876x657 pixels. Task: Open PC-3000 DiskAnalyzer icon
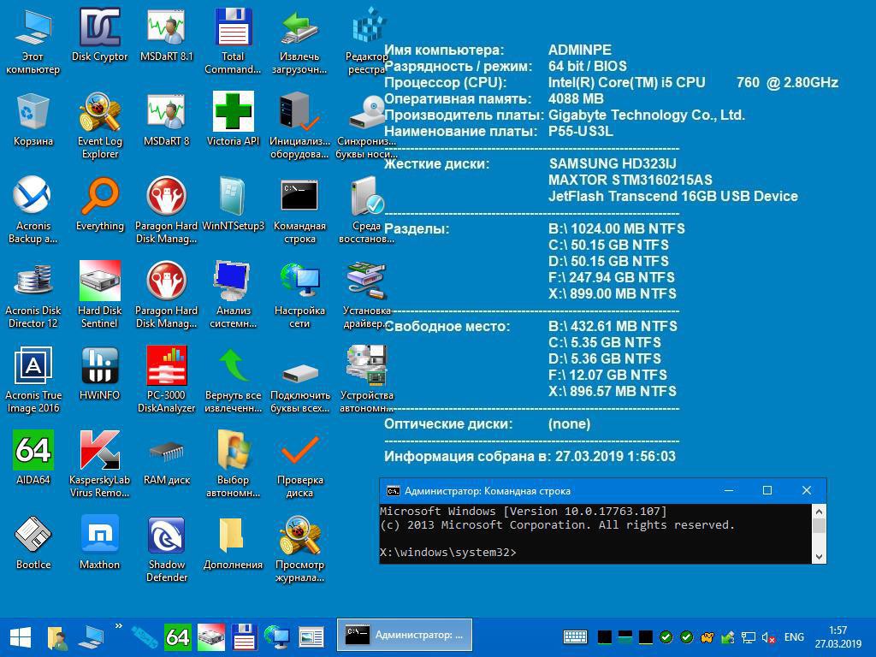click(x=167, y=379)
